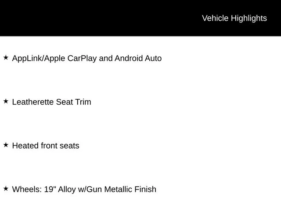Click the star bullet beside AppLink/Apple CarPlay

6,58
